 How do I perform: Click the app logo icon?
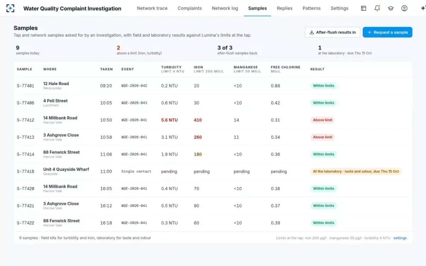[x=10, y=8]
